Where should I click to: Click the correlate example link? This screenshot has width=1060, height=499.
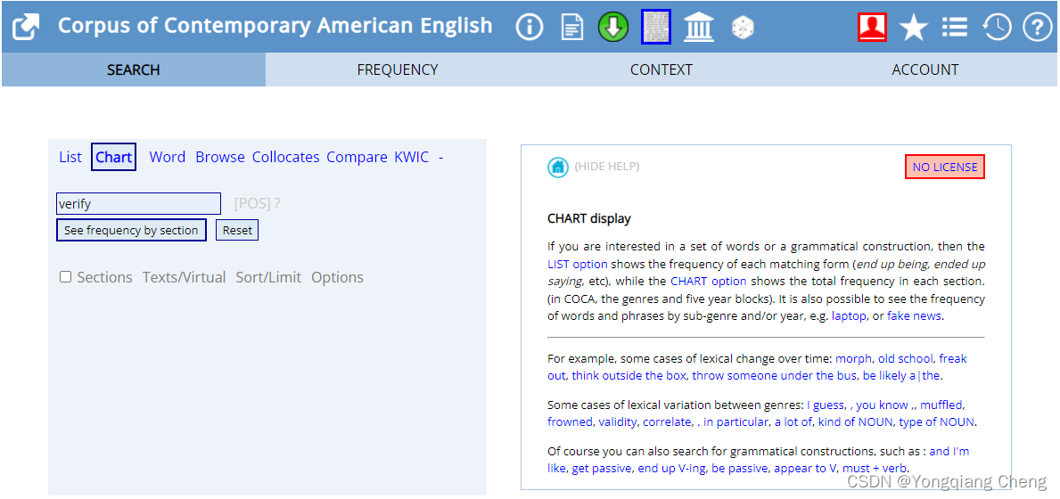tap(667, 422)
